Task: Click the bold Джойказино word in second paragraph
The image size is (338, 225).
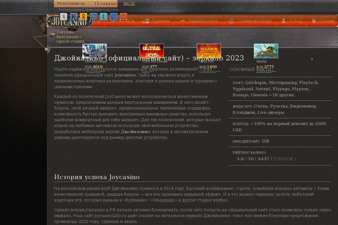Action: [x=135, y=132]
